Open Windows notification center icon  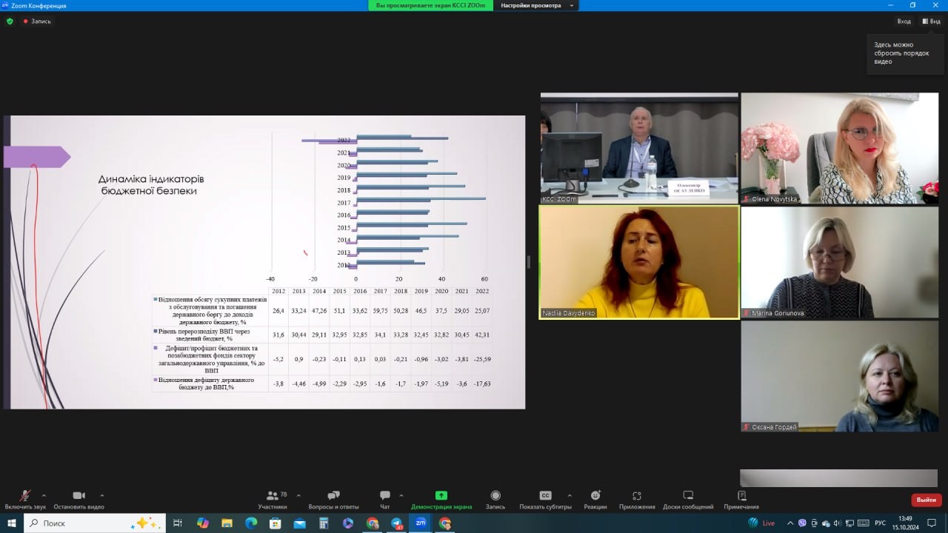pyautogui.click(x=932, y=523)
